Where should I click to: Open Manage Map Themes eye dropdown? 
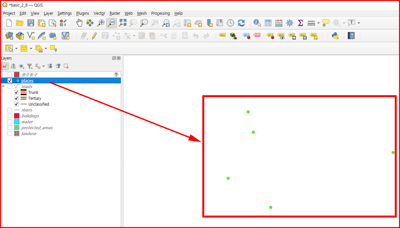coord(22,66)
